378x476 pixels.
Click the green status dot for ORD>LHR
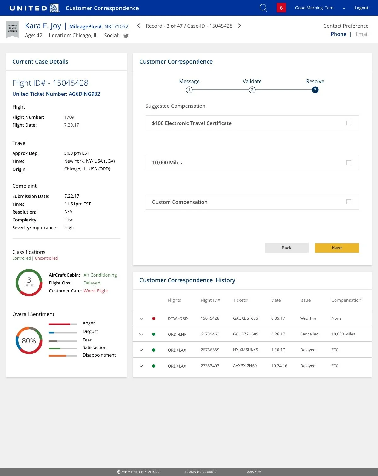click(154, 334)
